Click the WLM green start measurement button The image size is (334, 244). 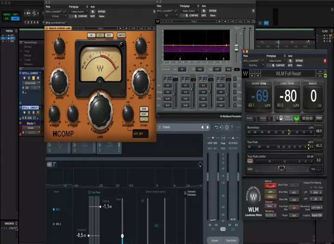(x=296, y=118)
